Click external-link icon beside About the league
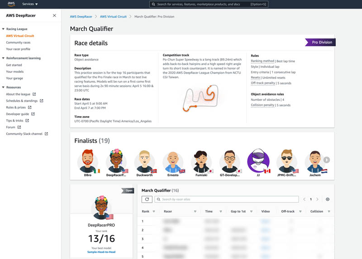Screen dimensions: 362x259 (x=34, y=94)
